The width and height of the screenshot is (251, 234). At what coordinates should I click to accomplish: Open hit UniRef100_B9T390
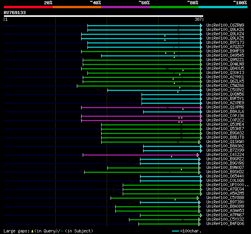tap(225, 202)
